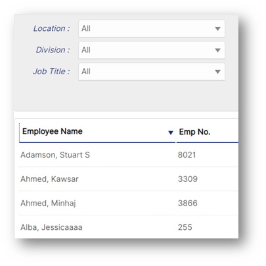Click the Location dropdown arrow icon
Image resolution: width=266 pixels, height=266 pixels.
(217, 29)
